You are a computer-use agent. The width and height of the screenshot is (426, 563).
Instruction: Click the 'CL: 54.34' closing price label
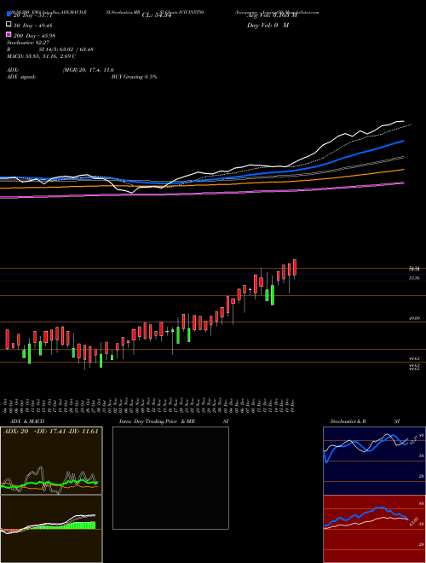click(x=157, y=15)
